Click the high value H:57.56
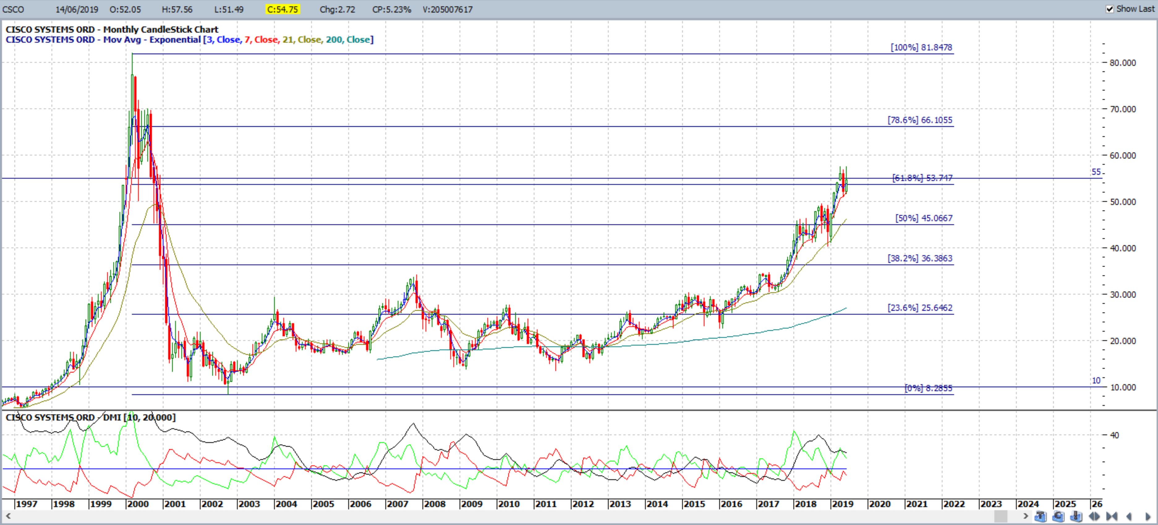Viewport: 1158px width, 525px height. click(177, 10)
